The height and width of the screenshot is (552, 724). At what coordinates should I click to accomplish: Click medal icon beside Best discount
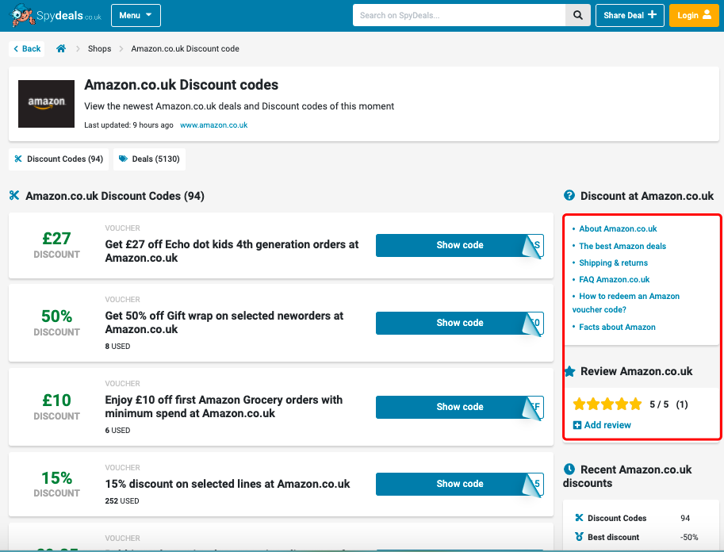tap(579, 537)
